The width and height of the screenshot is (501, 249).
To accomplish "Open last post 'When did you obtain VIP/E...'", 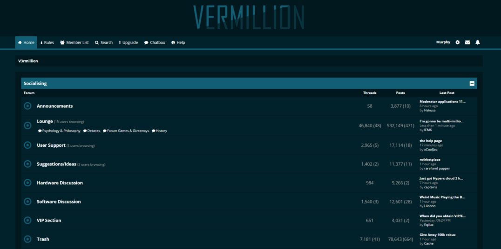I will pyautogui.click(x=442, y=216).
